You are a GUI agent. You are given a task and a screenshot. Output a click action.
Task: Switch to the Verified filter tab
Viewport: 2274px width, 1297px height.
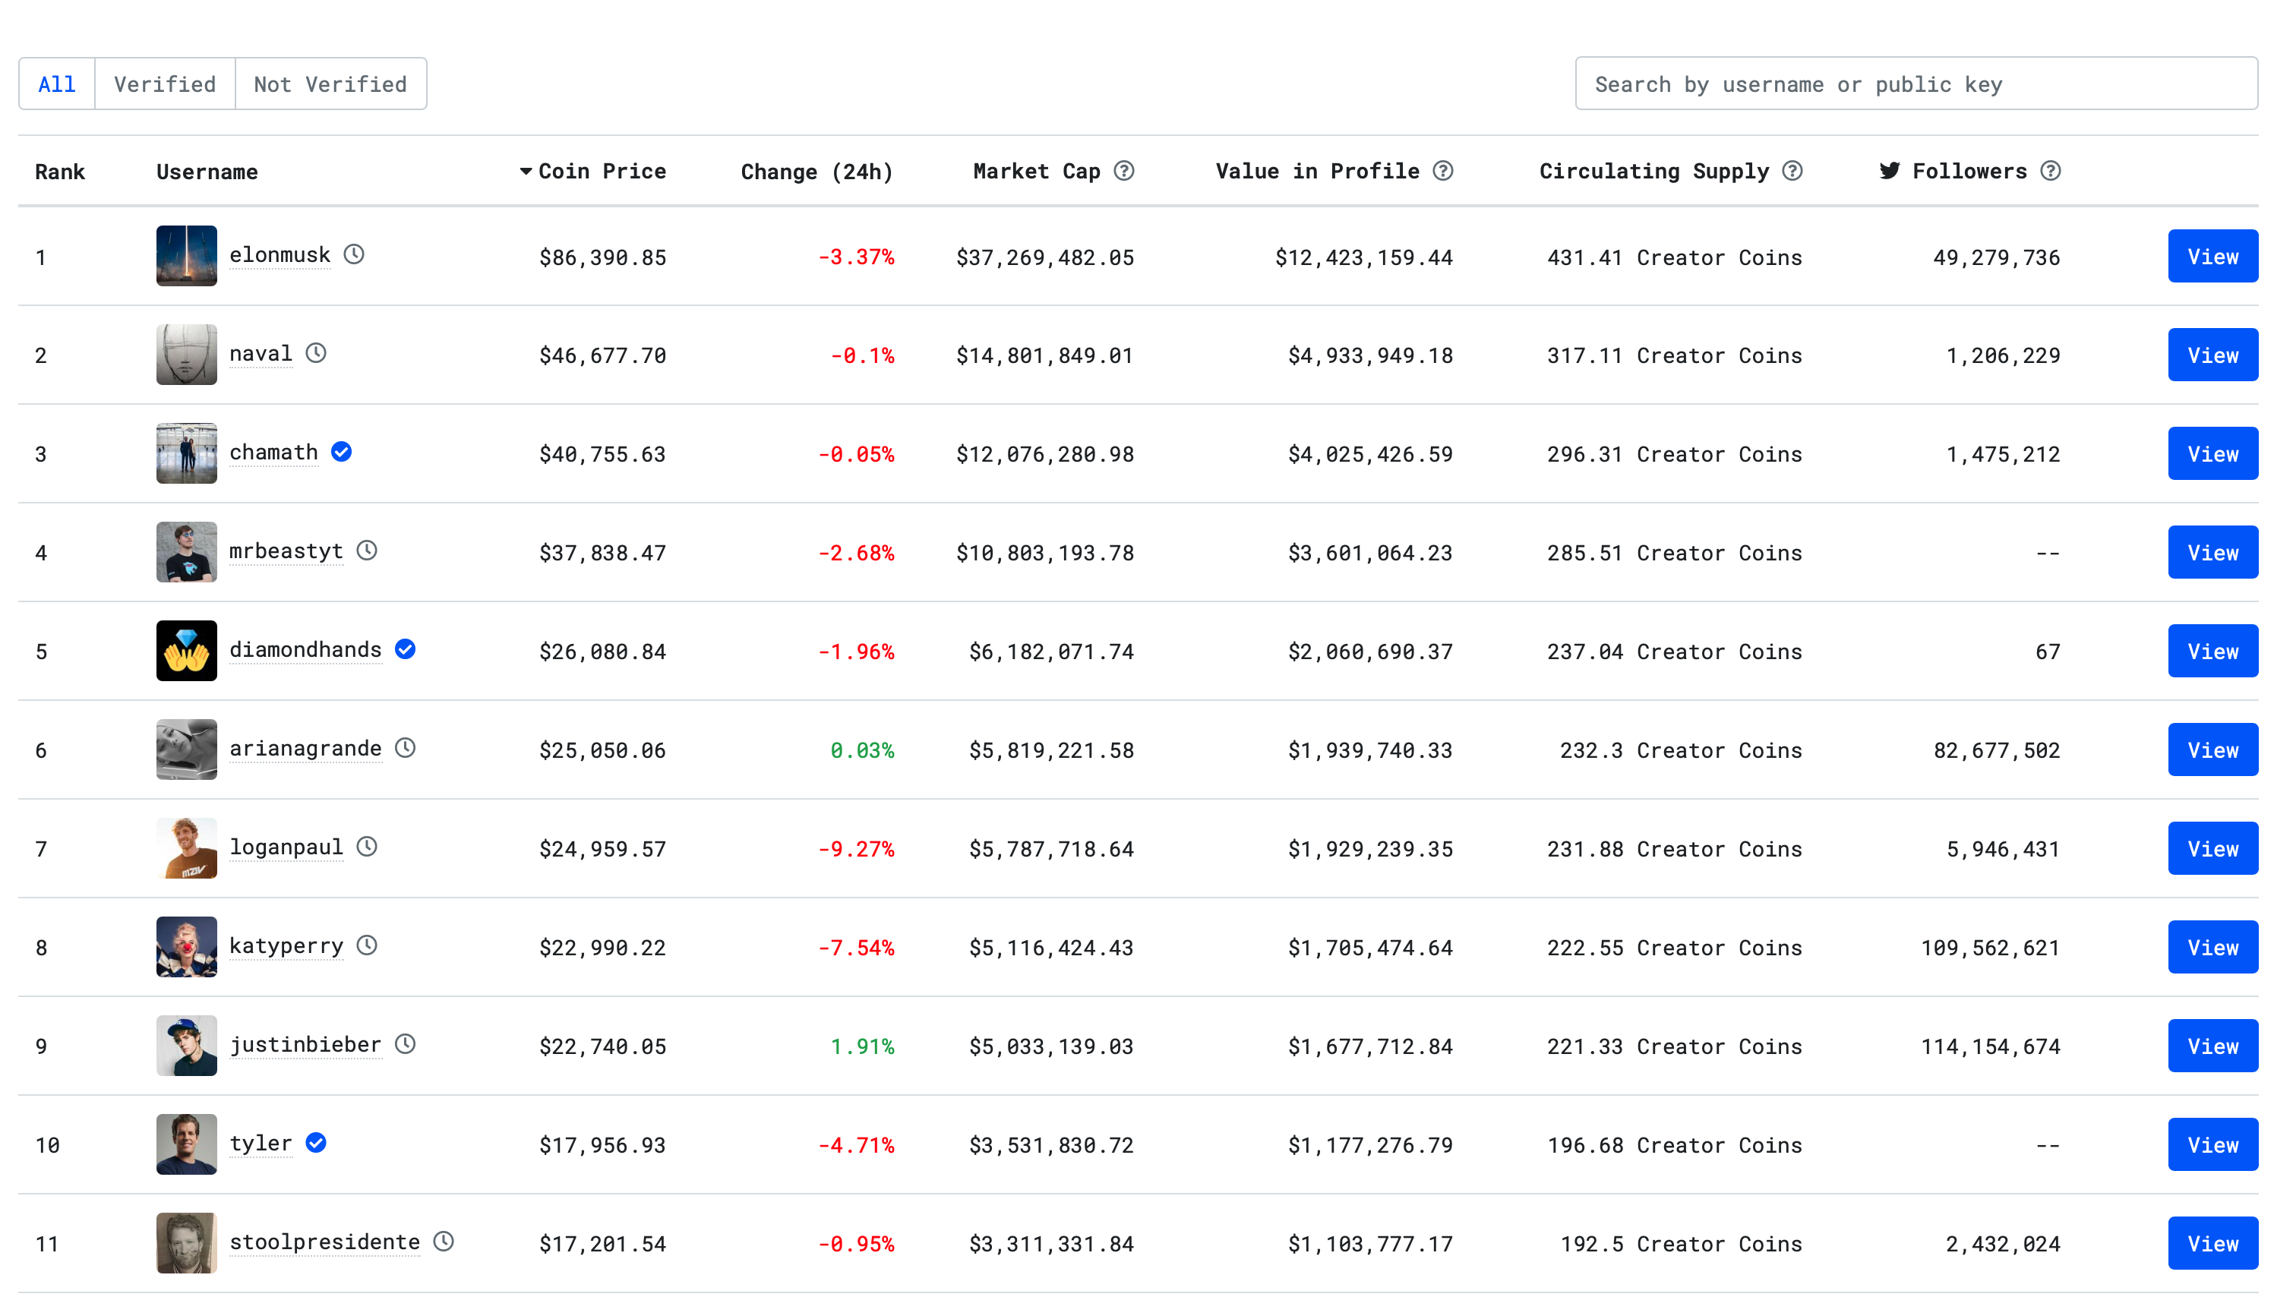click(x=165, y=84)
